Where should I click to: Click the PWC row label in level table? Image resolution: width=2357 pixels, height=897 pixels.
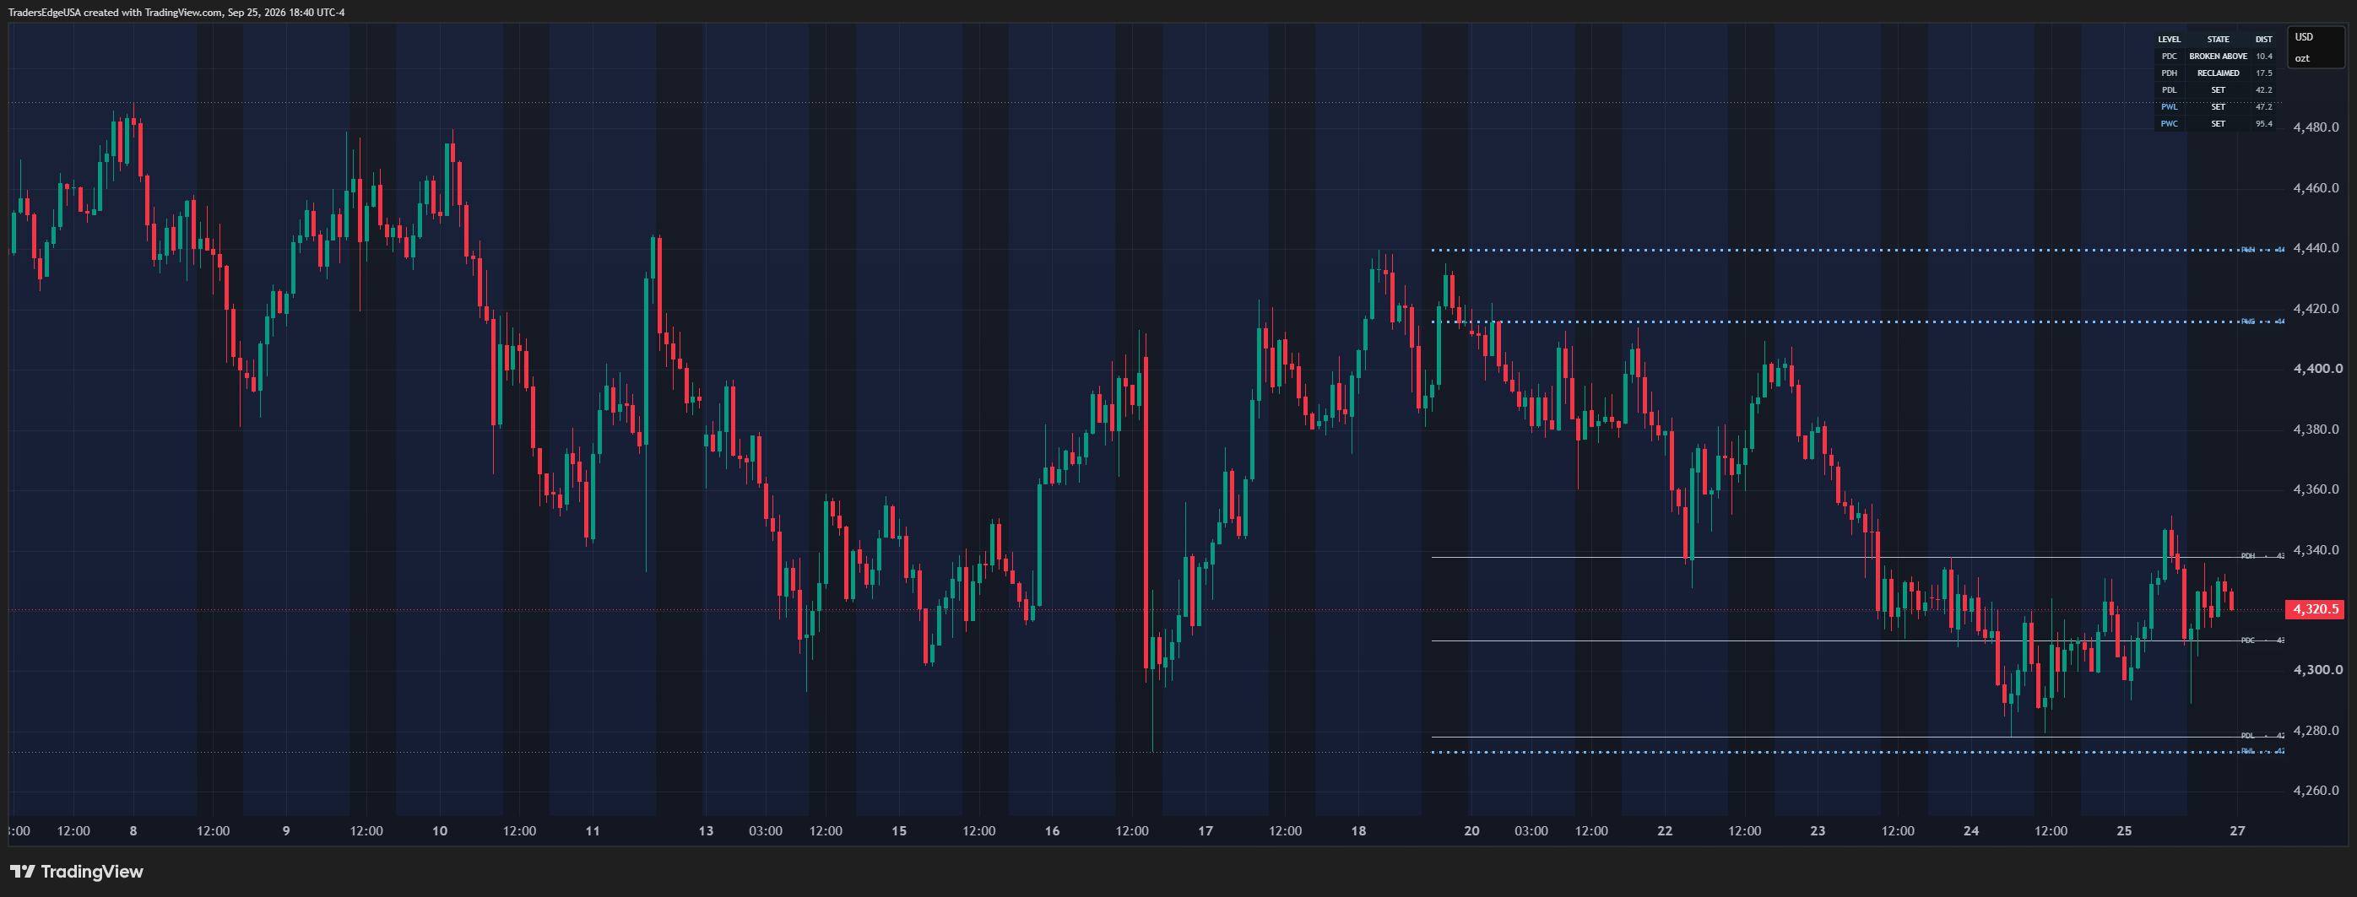[2170, 124]
